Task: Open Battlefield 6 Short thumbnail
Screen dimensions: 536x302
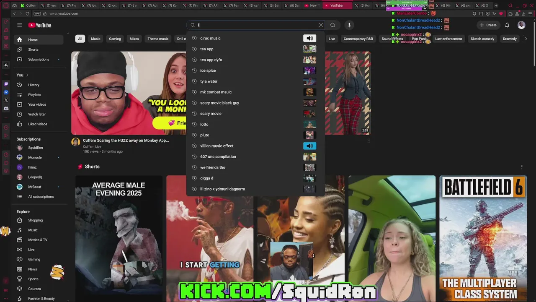Action: [483, 238]
